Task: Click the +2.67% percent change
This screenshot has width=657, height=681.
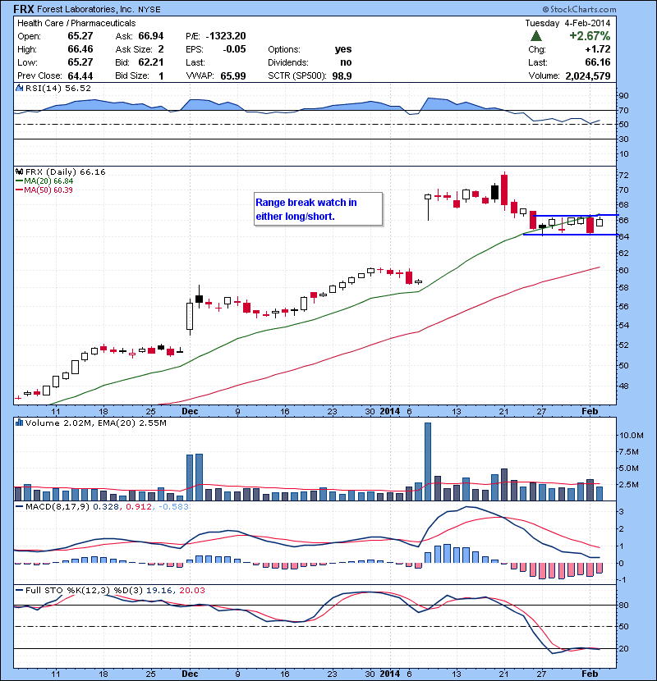Action: tap(590, 35)
